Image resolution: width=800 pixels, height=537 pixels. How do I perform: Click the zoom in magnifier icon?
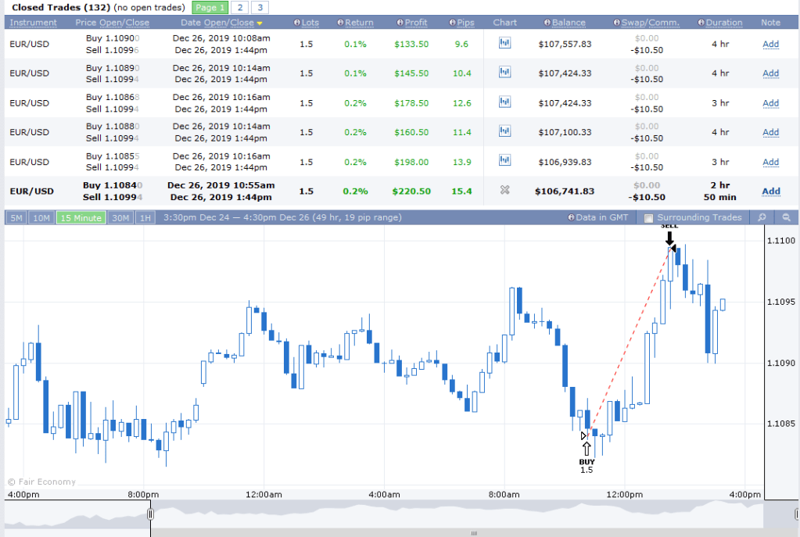click(761, 218)
